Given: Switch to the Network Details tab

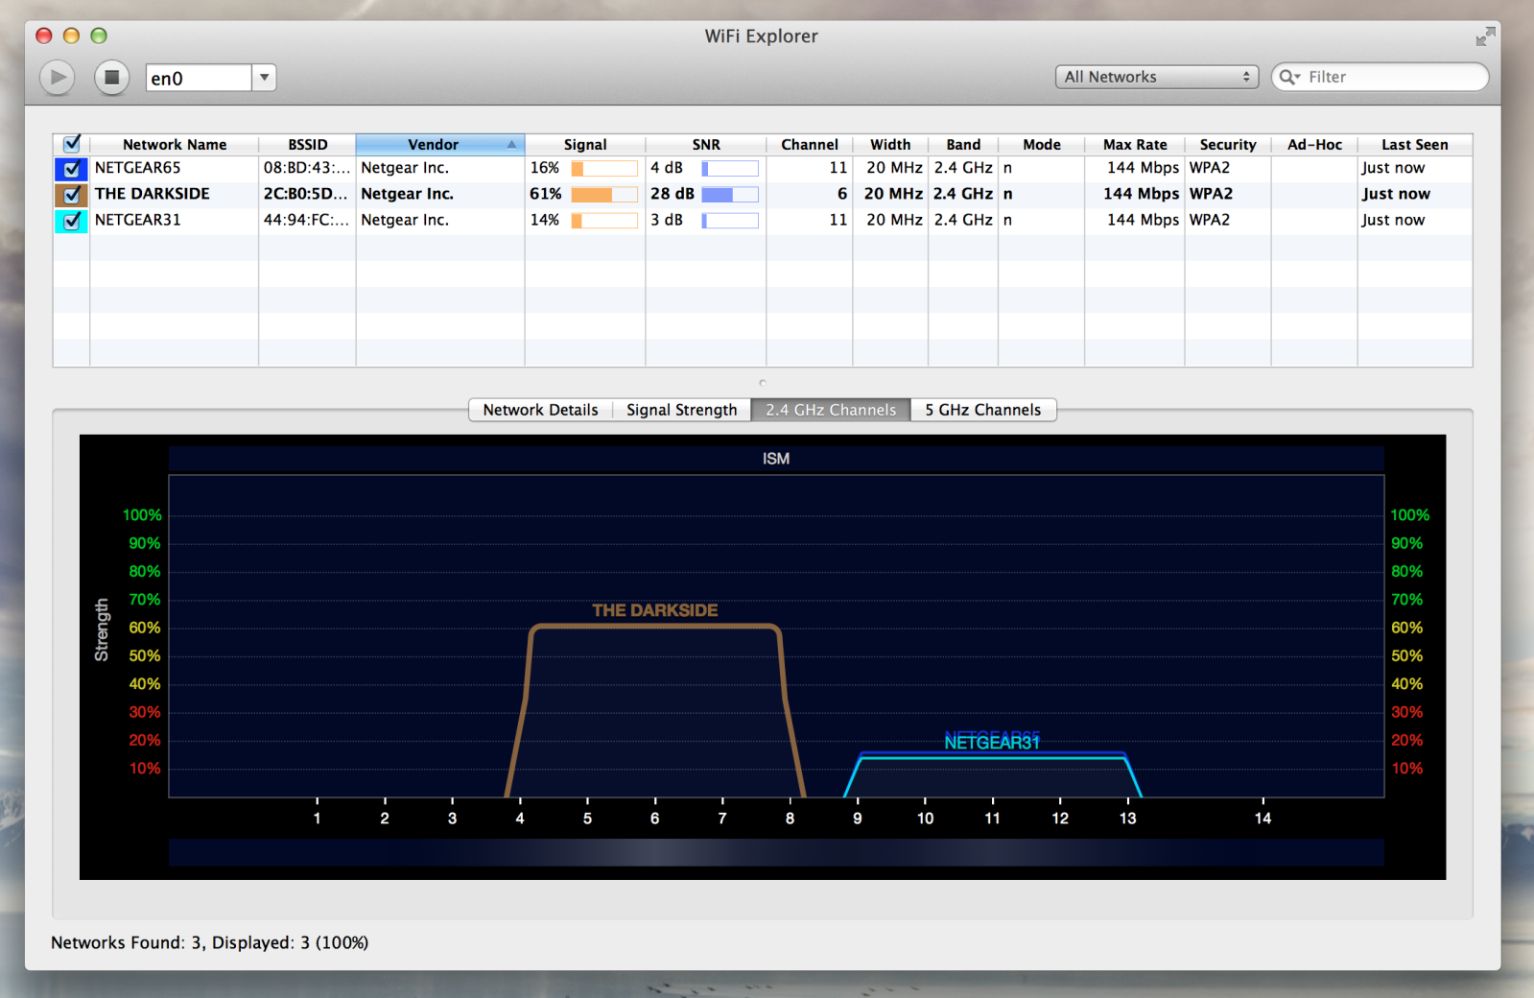Looking at the screenshot, I should coord(540,410).
